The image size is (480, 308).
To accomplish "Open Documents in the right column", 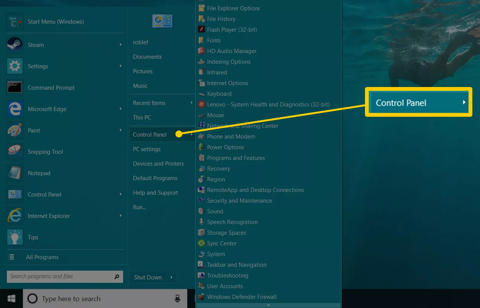I will coord(147,57).
